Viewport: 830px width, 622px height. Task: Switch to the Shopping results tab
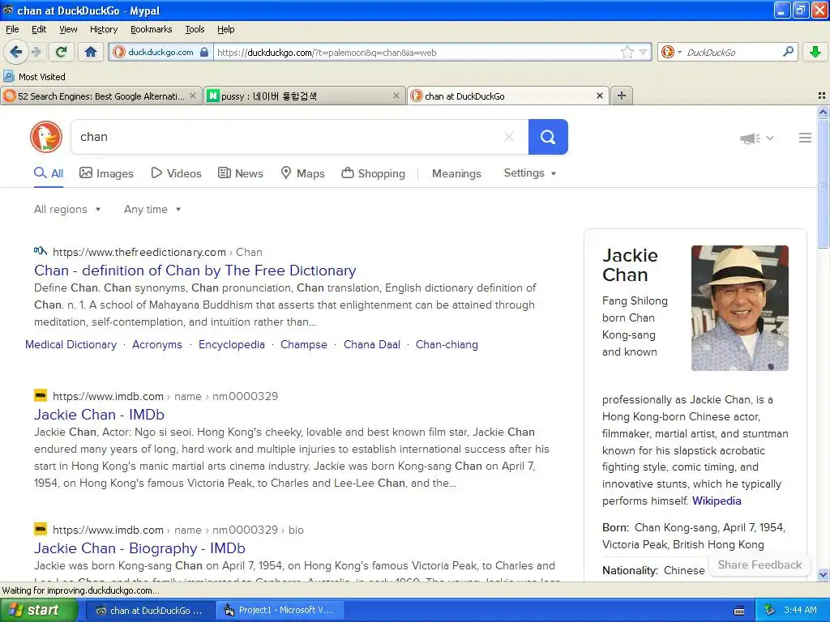pyautogui.click(x=373, y=173)
